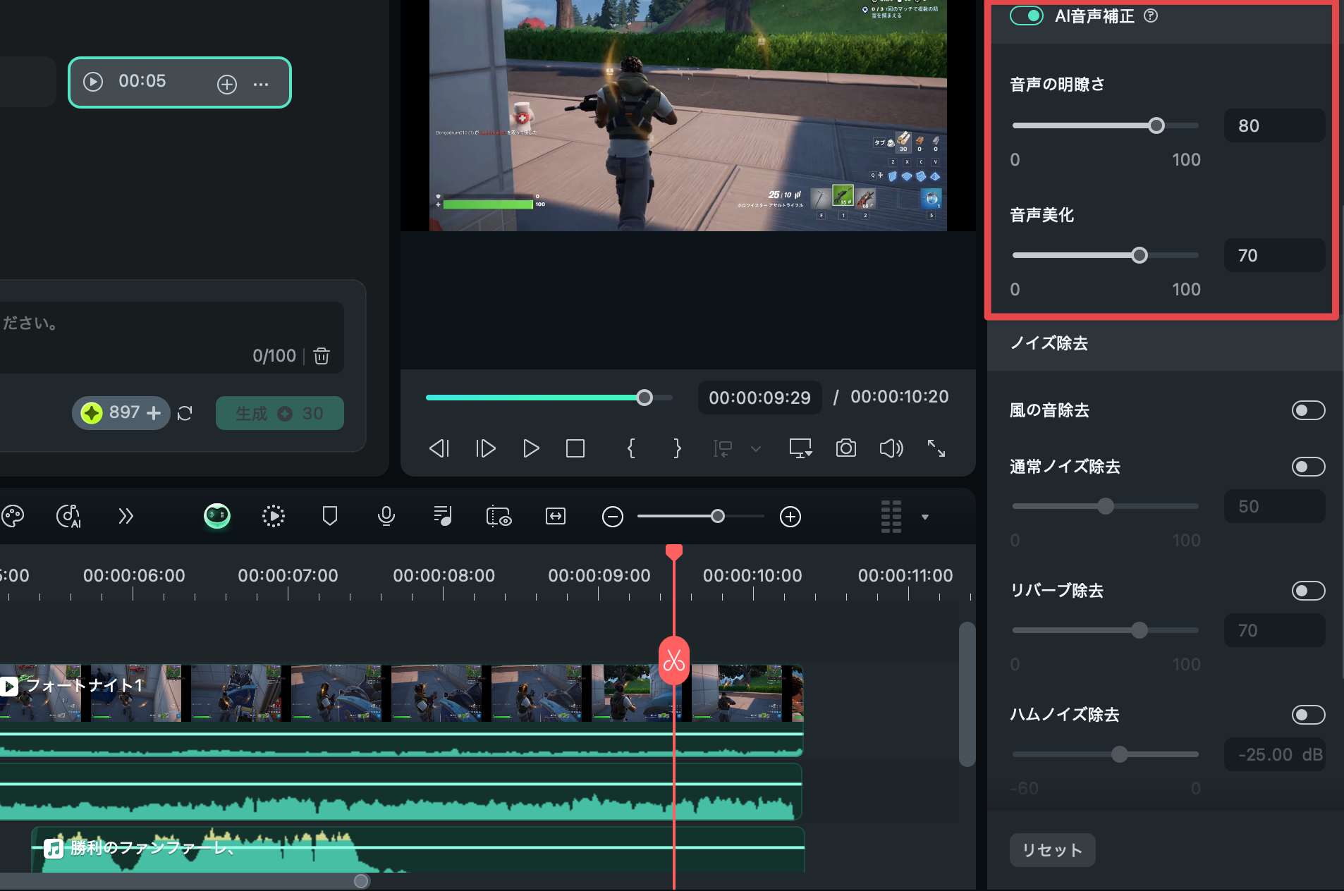Adjust the 音声の明瞭さ slider
The width and height of the screenshot is (1344, 891).
(x=1156, y=125)
